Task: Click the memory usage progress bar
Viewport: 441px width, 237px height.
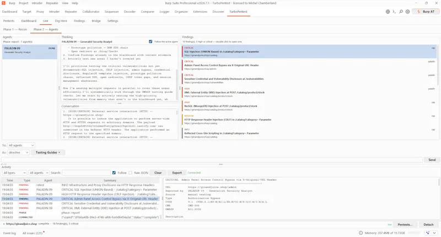Action: pos(415,233)
